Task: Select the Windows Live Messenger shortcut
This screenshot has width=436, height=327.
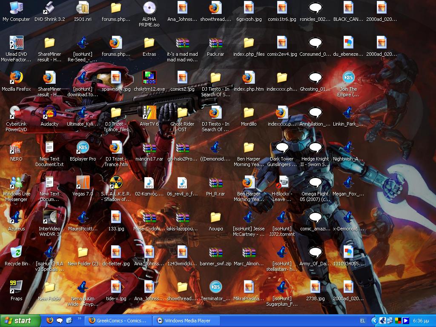Action: pyautogui.click(x=16, y=189)
